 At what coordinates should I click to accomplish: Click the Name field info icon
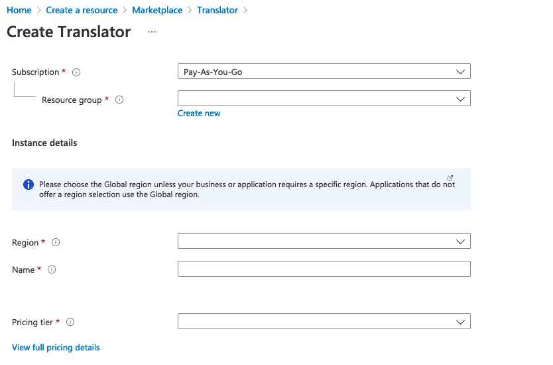[x=52, y=269]
